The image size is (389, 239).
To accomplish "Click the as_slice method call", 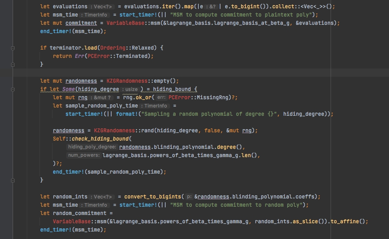I will click(x=305, y=221).
